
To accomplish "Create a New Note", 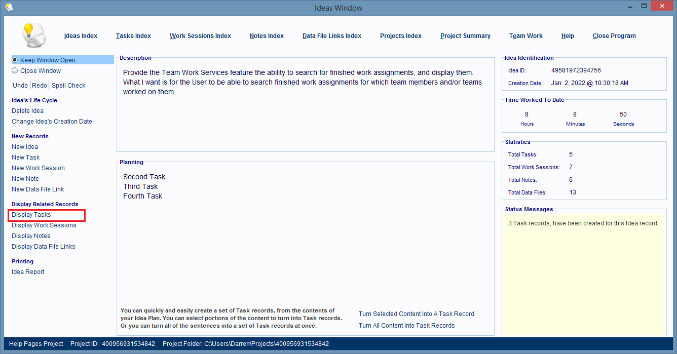I will click(x=25, y=179).
